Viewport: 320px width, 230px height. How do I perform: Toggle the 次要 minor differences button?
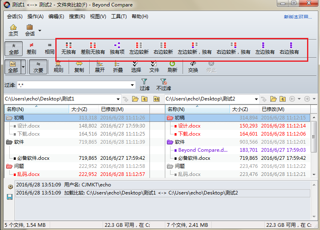[x=38, y=67]
